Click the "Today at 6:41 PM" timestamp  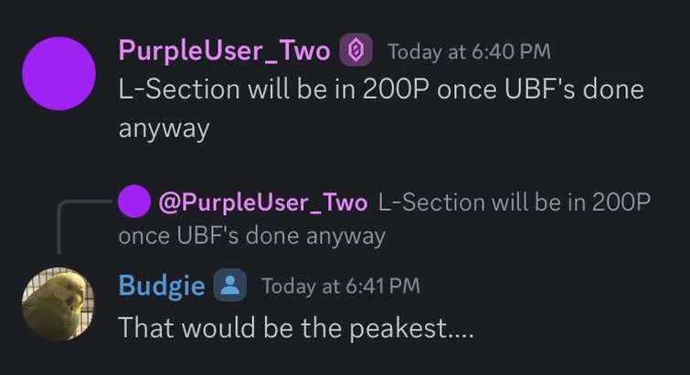point(341,286)
